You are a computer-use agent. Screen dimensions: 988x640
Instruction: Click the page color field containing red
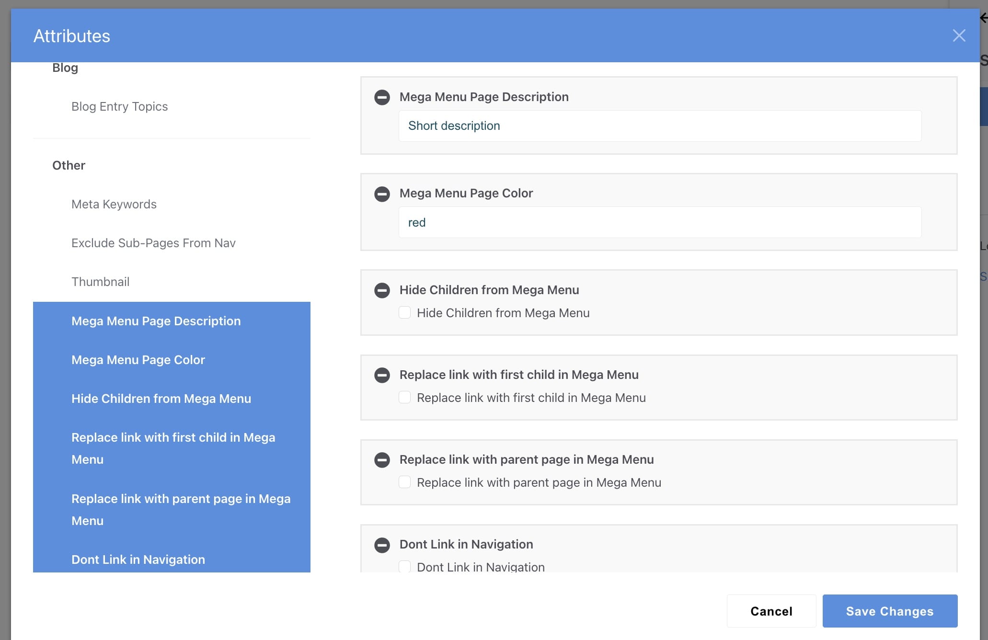pos(659,222)
